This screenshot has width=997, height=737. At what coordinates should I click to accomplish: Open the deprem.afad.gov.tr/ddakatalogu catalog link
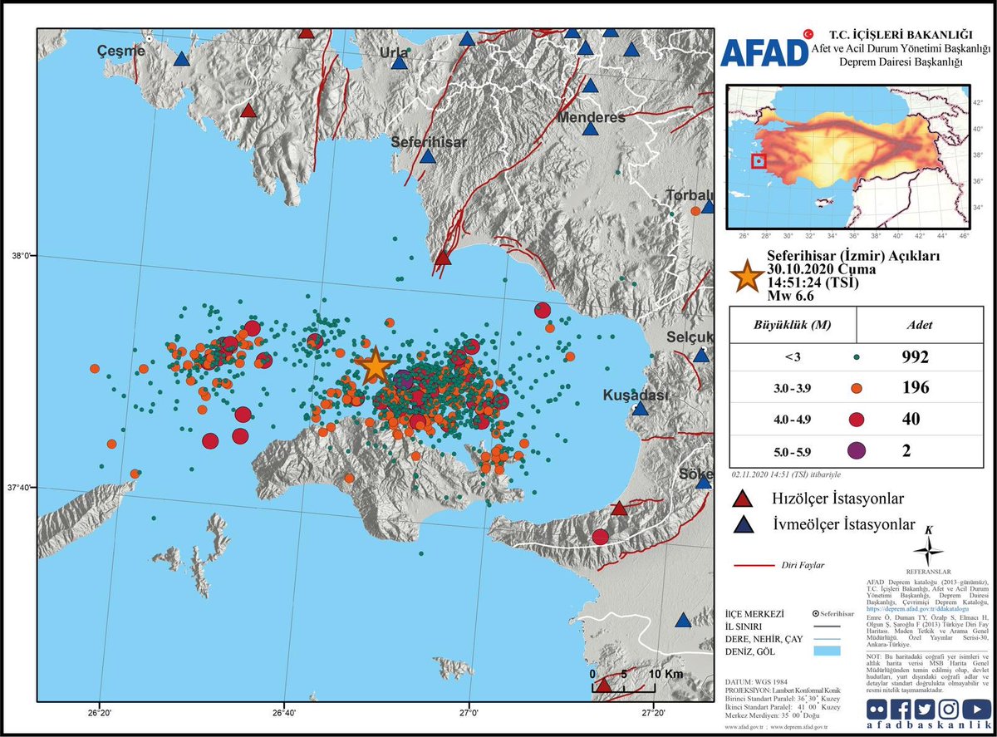click(x=918, y=608)
